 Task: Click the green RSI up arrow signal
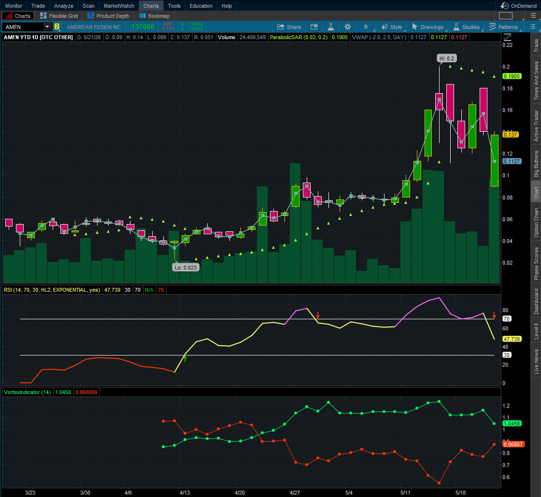(185, 358)
